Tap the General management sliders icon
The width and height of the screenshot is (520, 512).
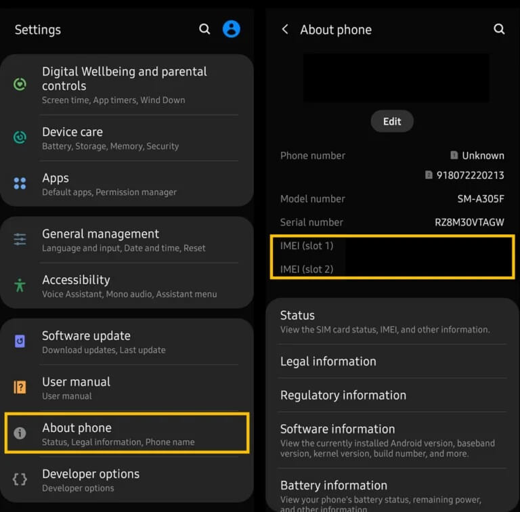[x=20, y=240]
